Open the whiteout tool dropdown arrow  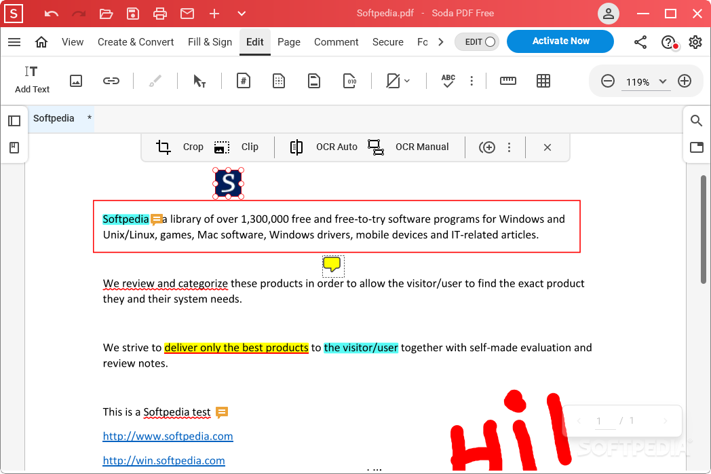(x=407, y=81)
